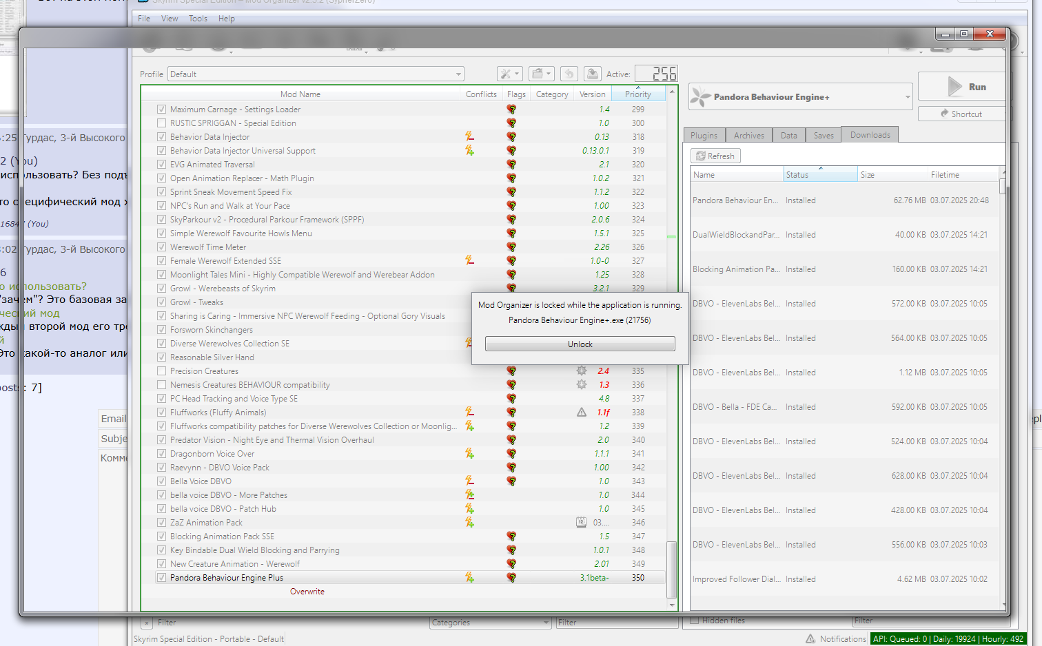Click the heart flag on Blocking Animation Pack SSE
The width and height of the screenshot is (1042, 646).
coord(511,536)
